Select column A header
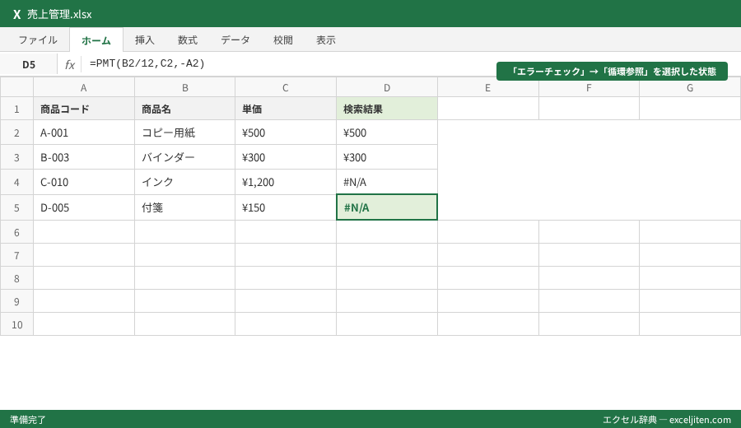The height and width of the screenshot is (428, 741). [x=84, y=87]
